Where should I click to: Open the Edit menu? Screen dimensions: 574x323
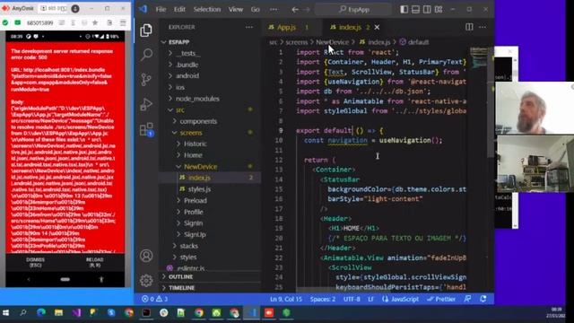179,10
